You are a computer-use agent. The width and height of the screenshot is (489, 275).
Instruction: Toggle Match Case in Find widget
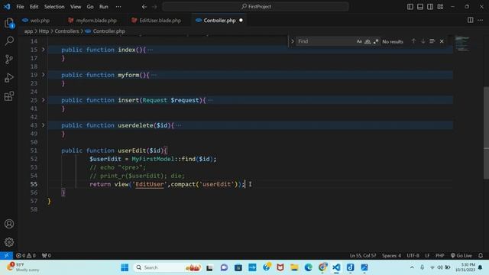coord(359,41)
